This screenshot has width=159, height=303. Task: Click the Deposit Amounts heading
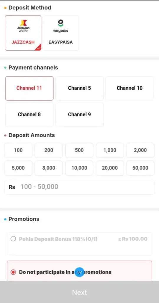[32, 135]
